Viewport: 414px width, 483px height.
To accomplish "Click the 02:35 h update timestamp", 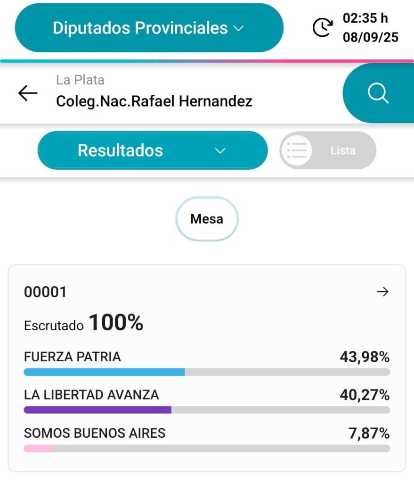I will point(365,18).
